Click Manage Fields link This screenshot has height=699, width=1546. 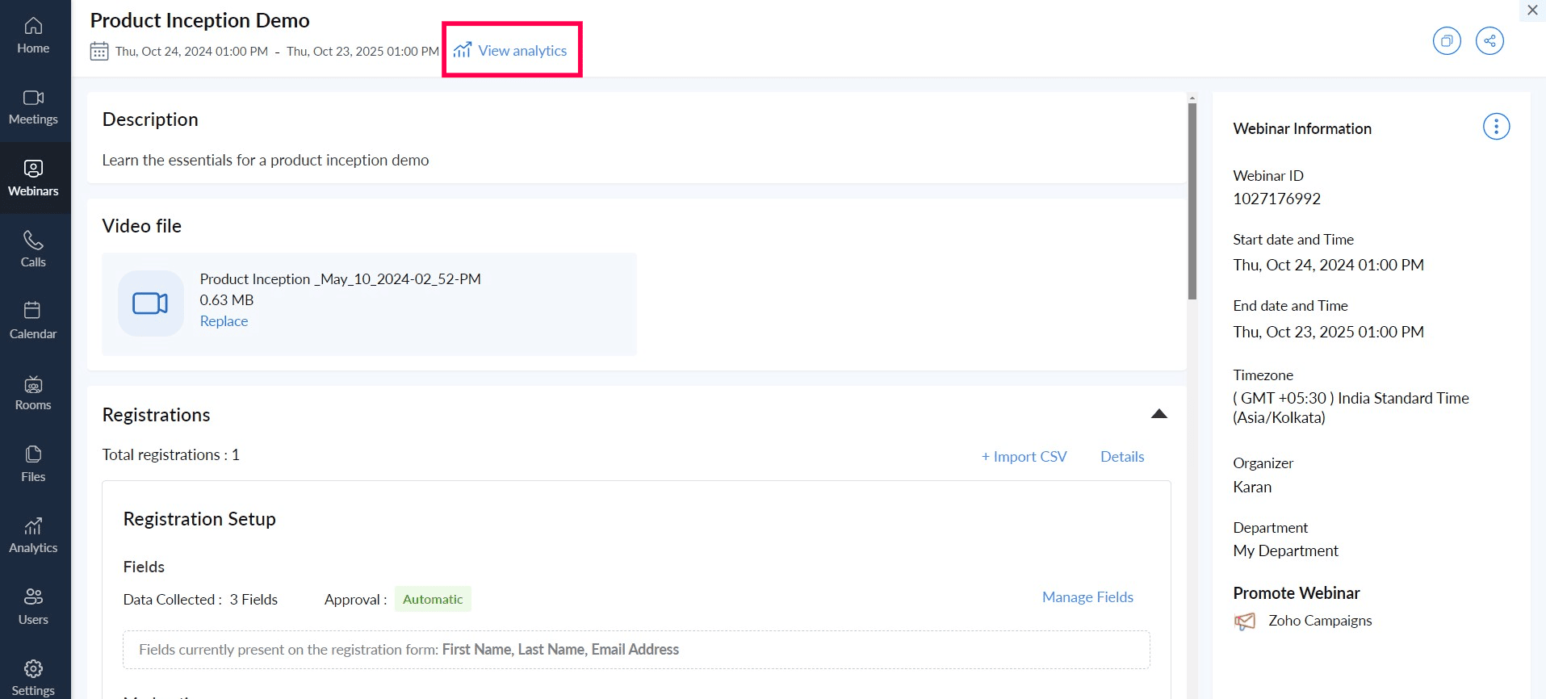click(x=1087, y=597)
